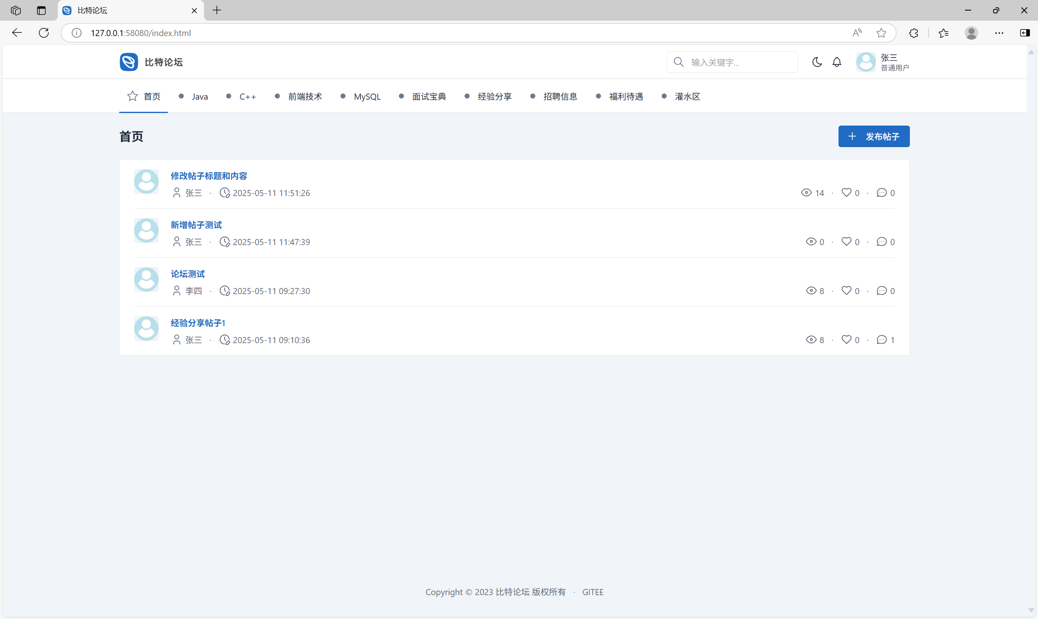Toggle dark mode with moon icon
Screen dimensions: 1038x619
(817, 62)
